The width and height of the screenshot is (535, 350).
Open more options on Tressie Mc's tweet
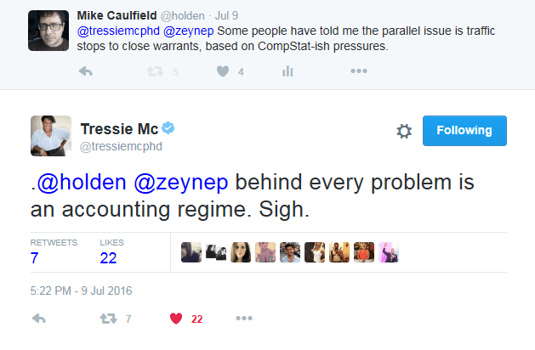coord(244,319)
